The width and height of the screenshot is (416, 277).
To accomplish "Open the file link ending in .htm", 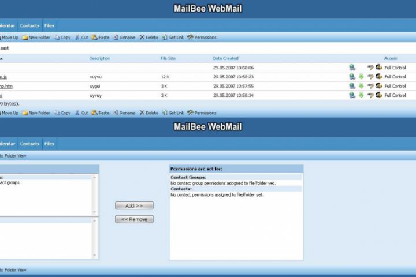I will coord(6,86).
